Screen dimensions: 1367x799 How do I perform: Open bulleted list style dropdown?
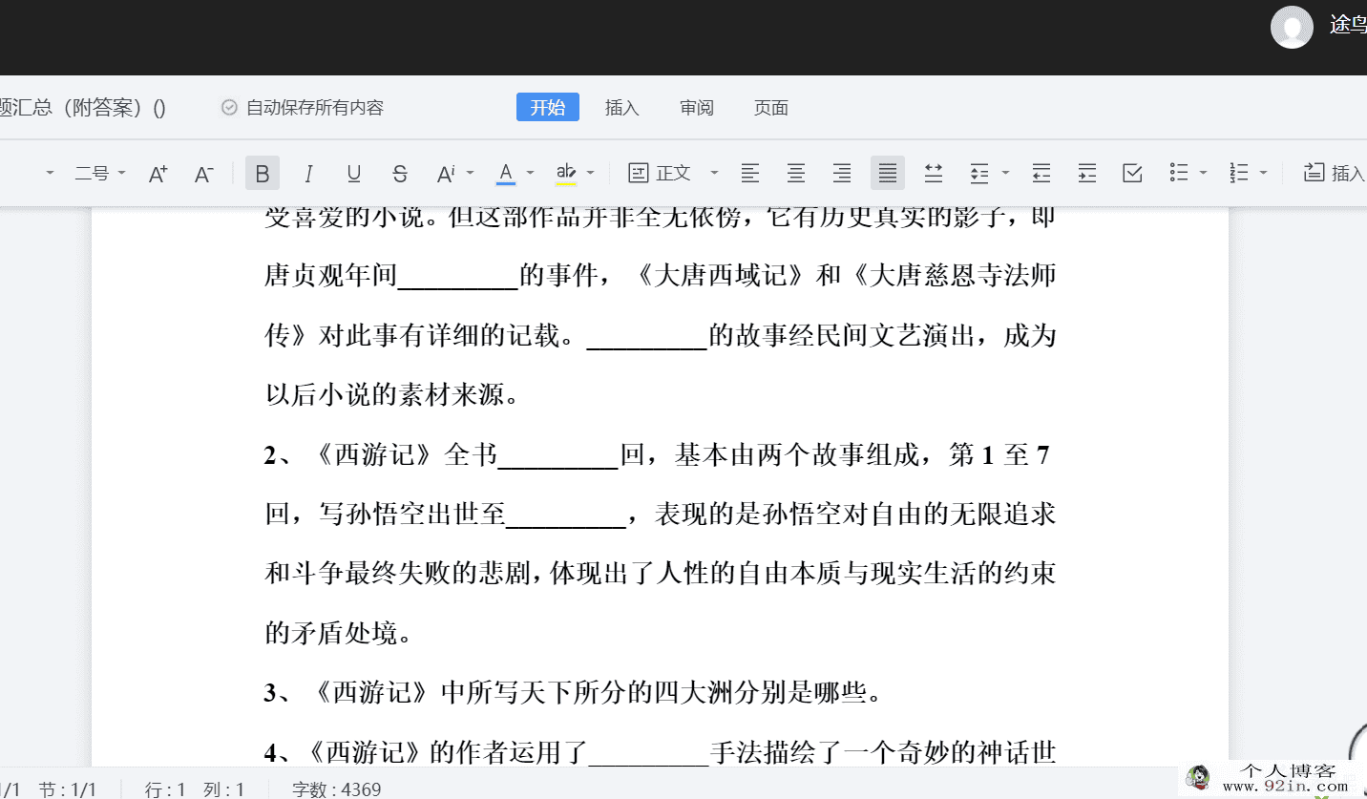pyautogui.click(x=1204, y=173)
